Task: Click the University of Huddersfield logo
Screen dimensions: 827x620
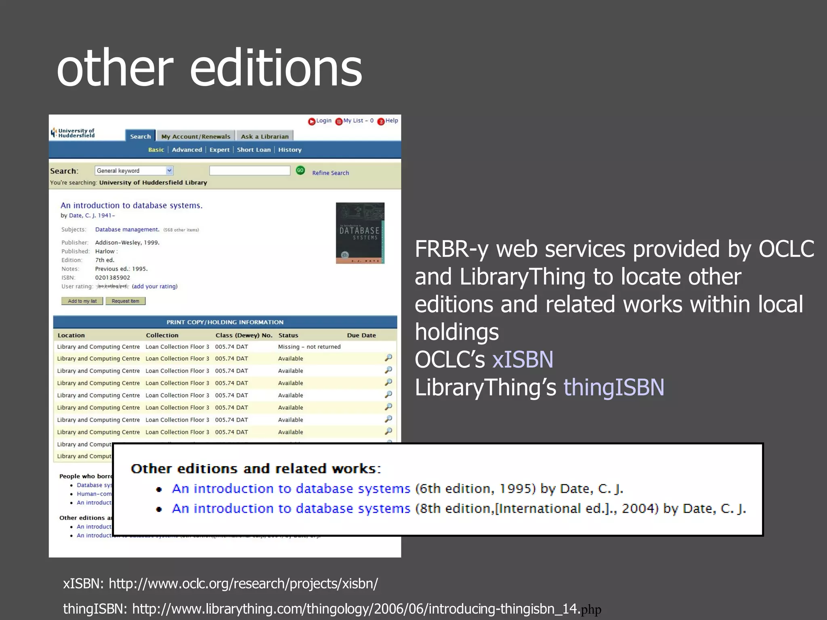Action: (x=73, y=133)
